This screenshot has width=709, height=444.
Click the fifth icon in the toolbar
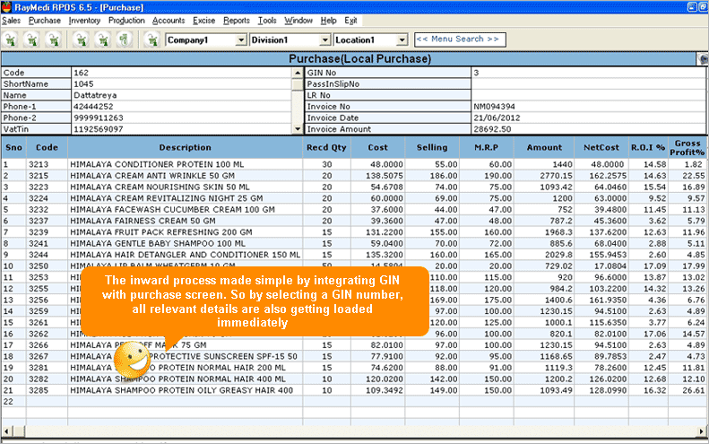102,39
